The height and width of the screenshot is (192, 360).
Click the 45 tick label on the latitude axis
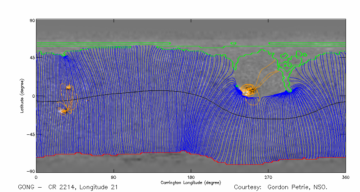click(x=32, y=58)
